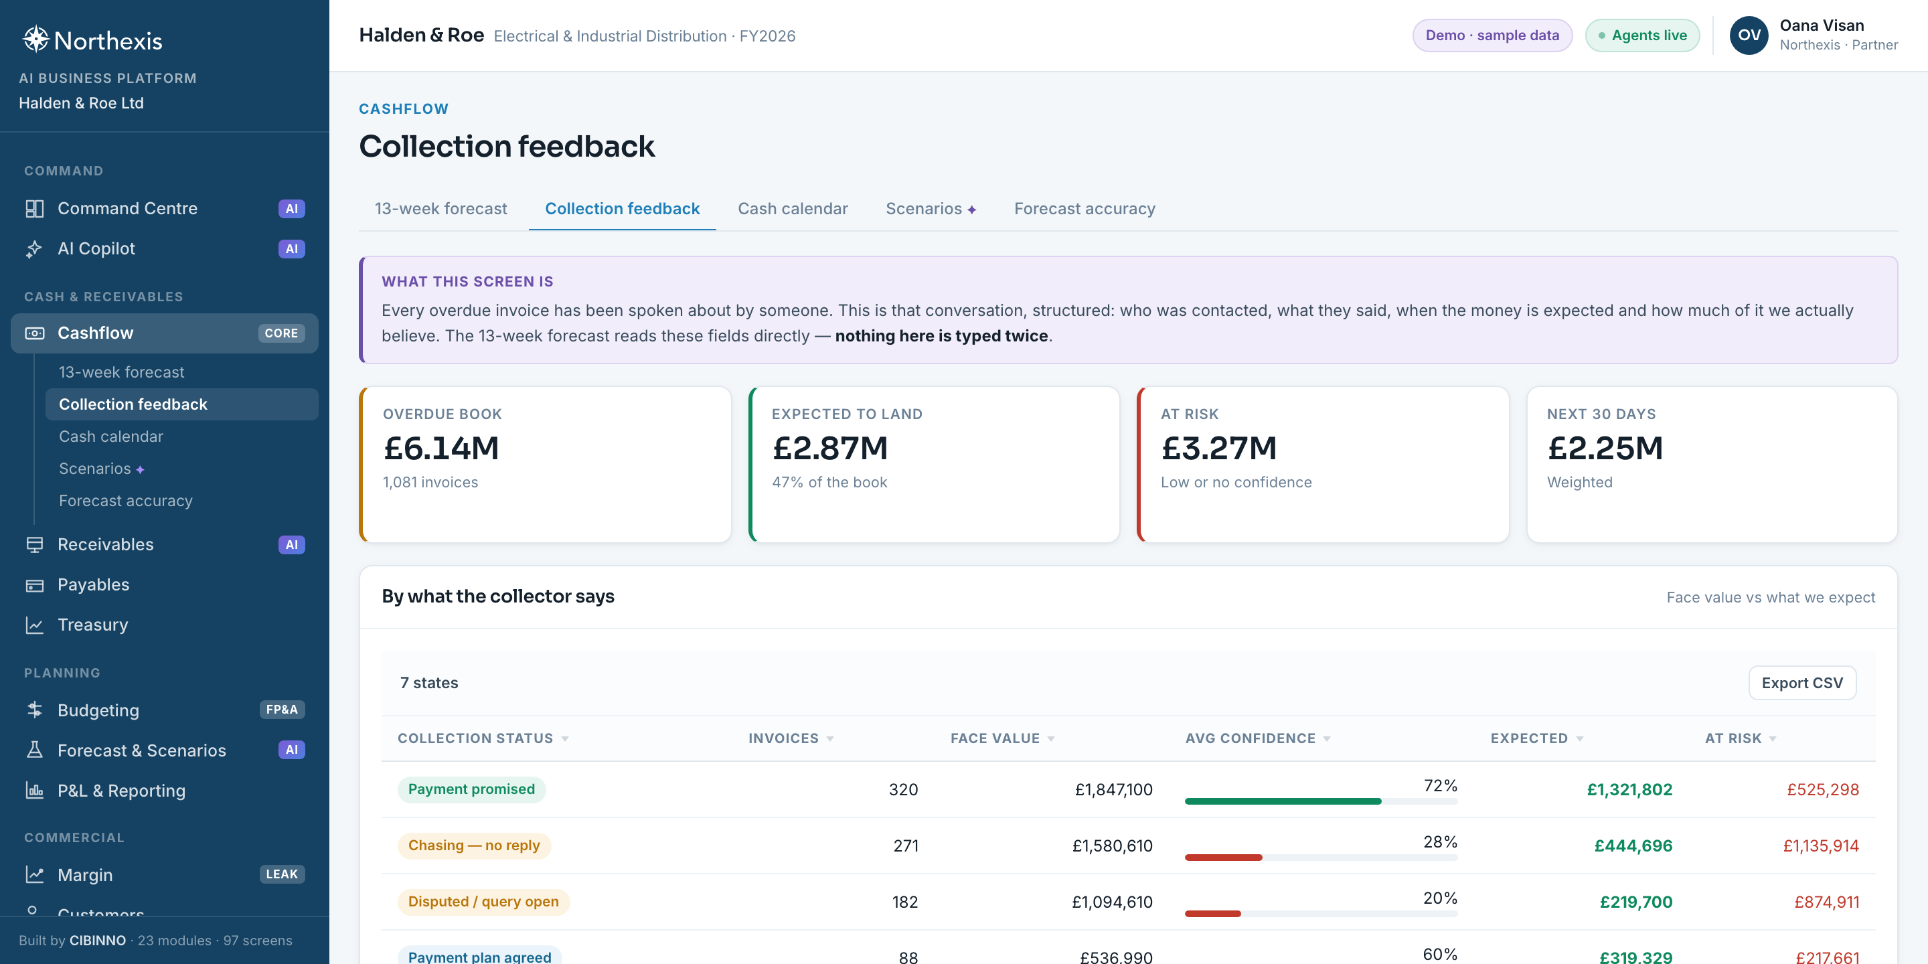The image size is (1928, 964).
Task: Switch to Forecast accuracy tab
Action: (1084, 209)
